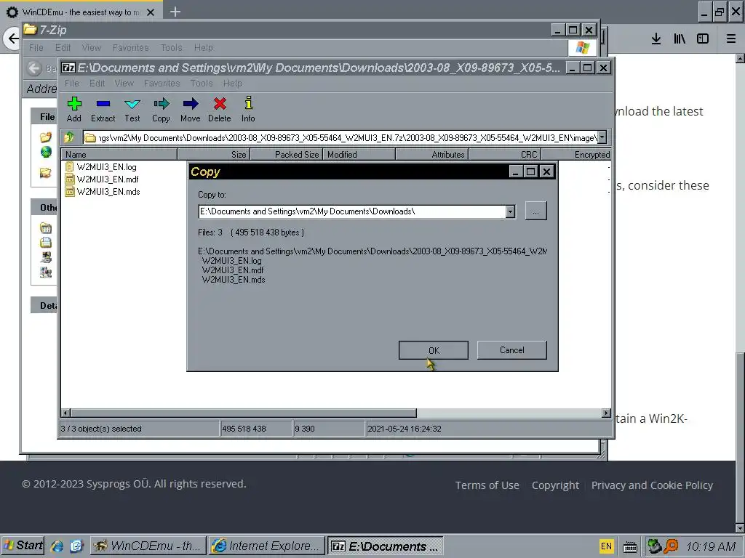Open File menu in 7-Zip archive window
The height and width of the screenshot is (558, 745).
[x=72, y=84]
